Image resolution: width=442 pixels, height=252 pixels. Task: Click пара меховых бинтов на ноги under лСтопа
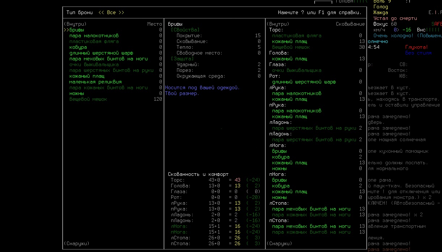pyautogui.click(x=311, y=209)
